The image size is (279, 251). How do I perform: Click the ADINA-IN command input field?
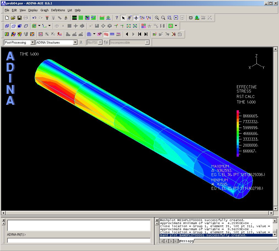click(x=79, y=241)
